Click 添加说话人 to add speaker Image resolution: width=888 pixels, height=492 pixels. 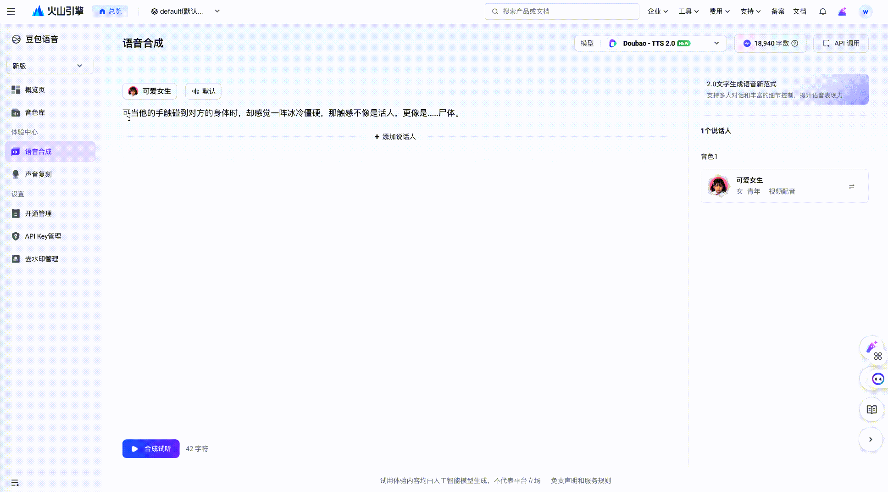pyautogui.click(x=395, y=137)
